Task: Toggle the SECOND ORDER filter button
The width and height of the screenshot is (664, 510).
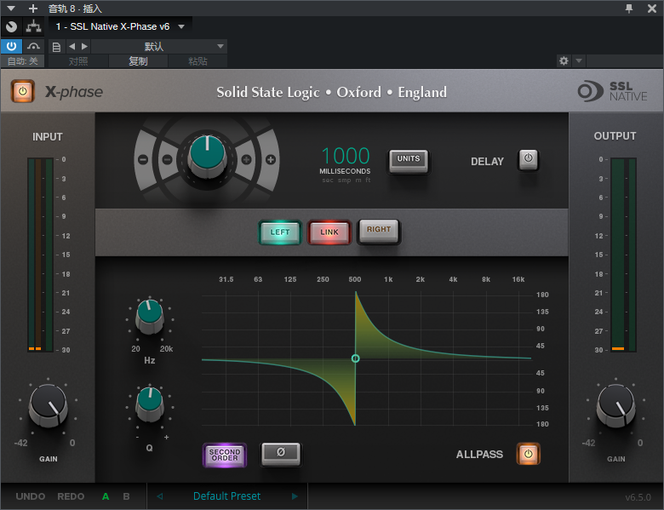Action: tap(225, 455)
